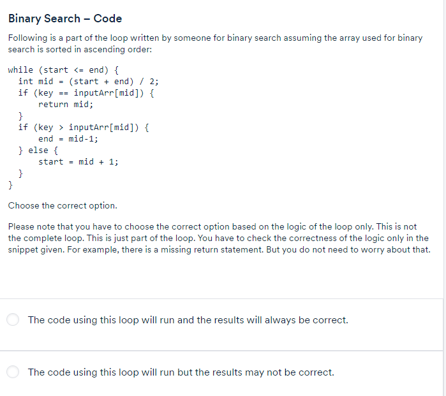
Task: Click the 'end = mid-1;' statement
Action: [68, 139]
